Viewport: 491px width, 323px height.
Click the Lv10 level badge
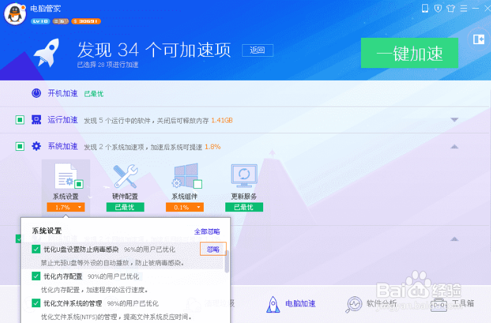[x=40, y=21]
